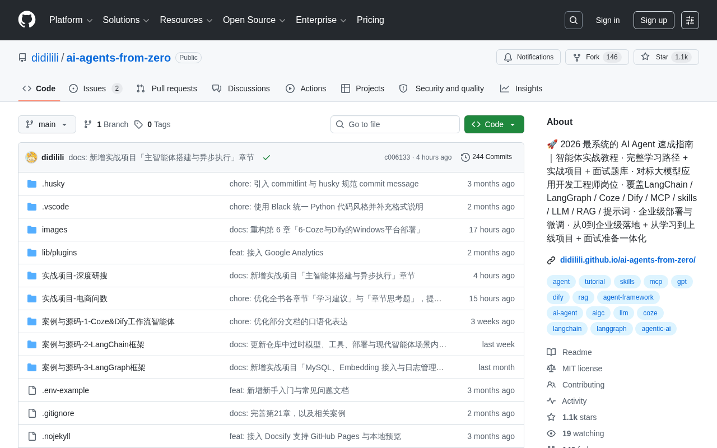This screenshot has height=448, width=717.
Task: Open the green Code dropdown button
Action: pyautogui.click(x=494, y=124)
